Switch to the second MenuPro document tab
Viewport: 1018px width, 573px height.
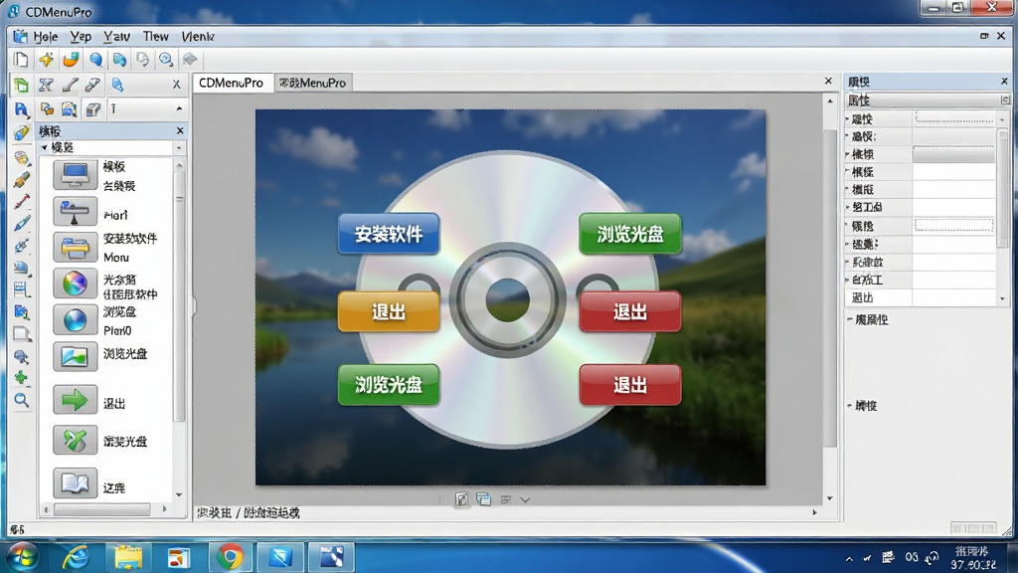tap(313, 83)
